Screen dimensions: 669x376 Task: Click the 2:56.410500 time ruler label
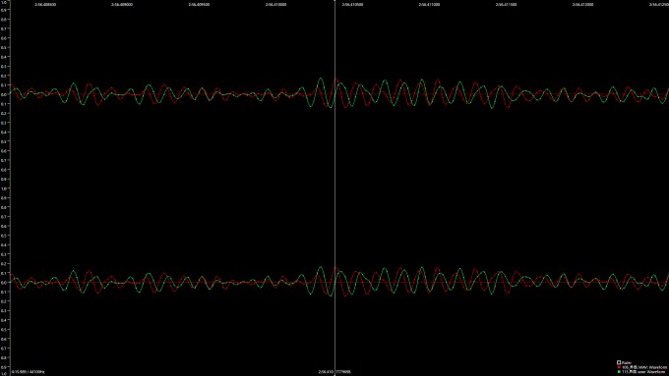point(352,4)
